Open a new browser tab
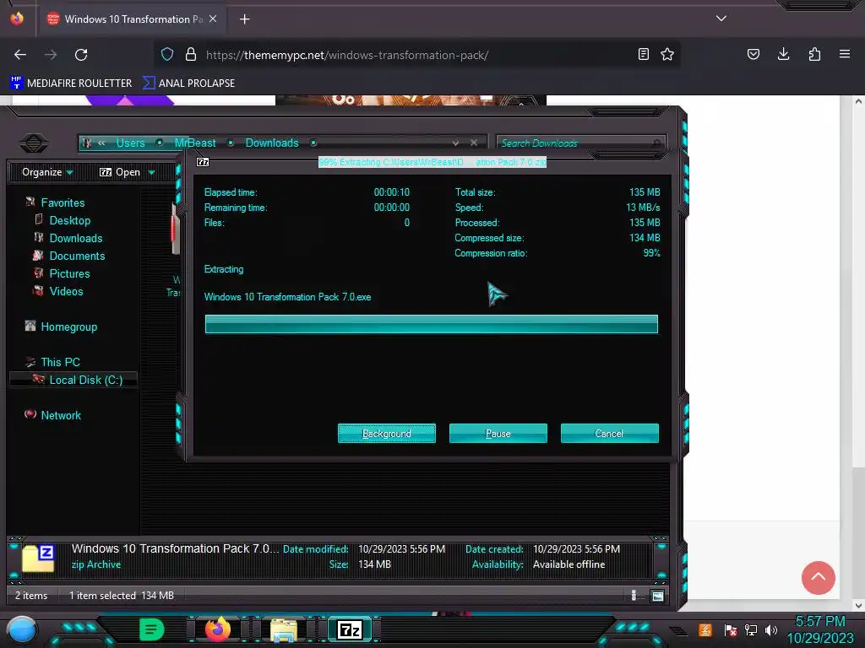This screenshot has width=865, height=648. pos(244,19)
